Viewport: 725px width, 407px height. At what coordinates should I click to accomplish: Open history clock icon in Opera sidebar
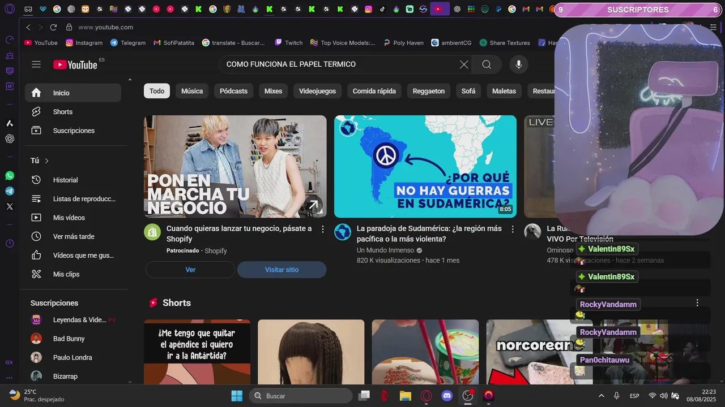click(10, 244)
